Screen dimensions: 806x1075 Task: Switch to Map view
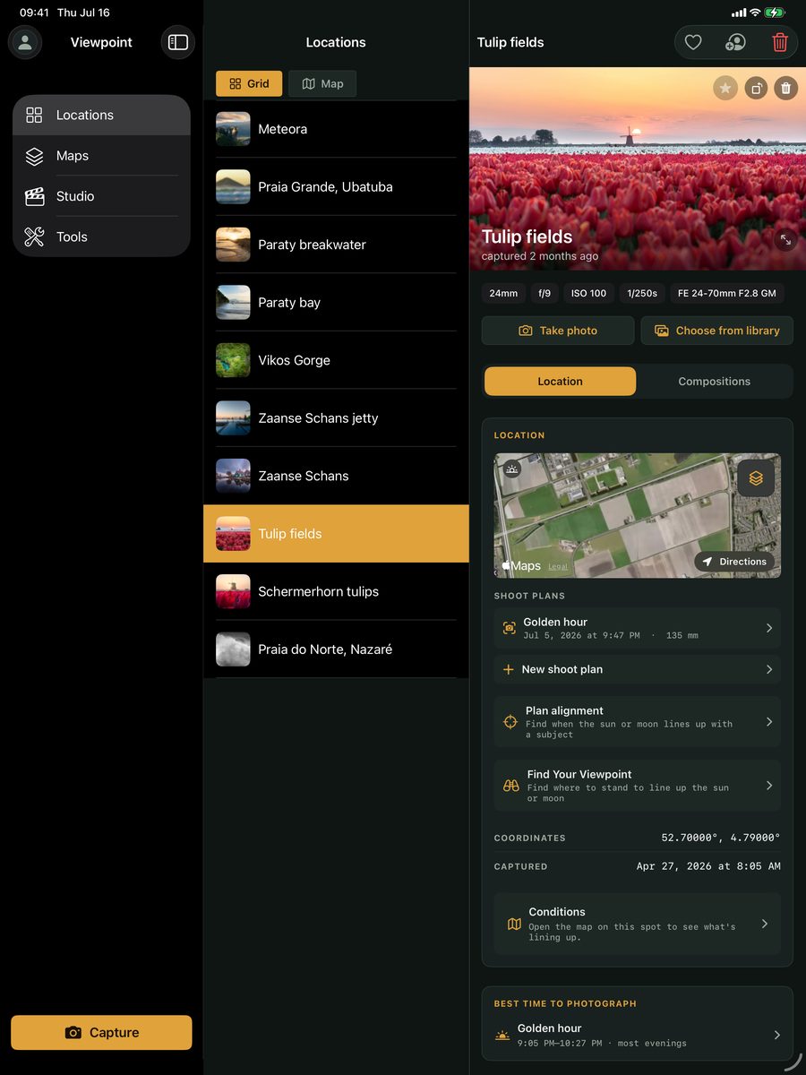[322, 83]
